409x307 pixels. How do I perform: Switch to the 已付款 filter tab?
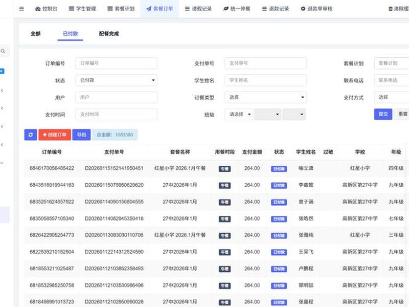[x=70, y=33]
